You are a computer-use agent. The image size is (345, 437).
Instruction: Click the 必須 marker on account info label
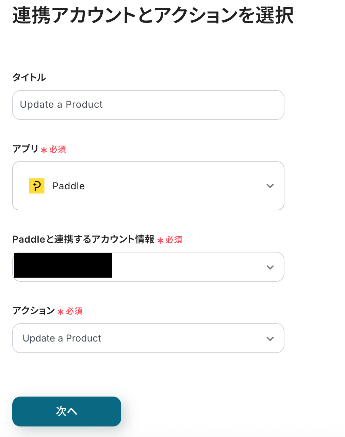coord(174,240)
